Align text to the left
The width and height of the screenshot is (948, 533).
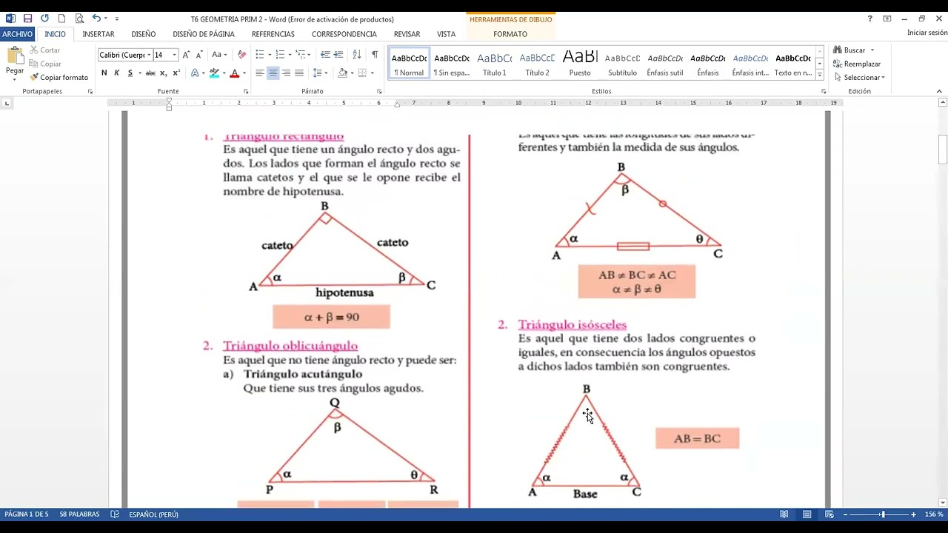[x=260, y=73]
